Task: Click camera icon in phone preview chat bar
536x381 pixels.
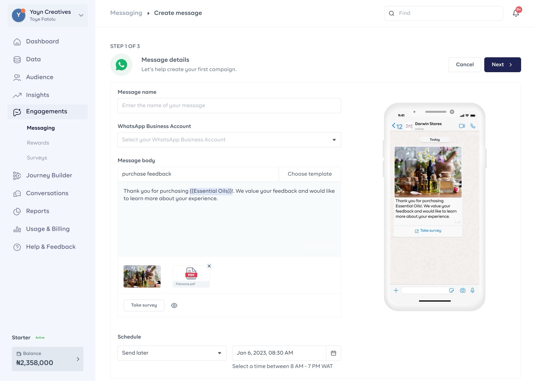Action: (463, 291)
